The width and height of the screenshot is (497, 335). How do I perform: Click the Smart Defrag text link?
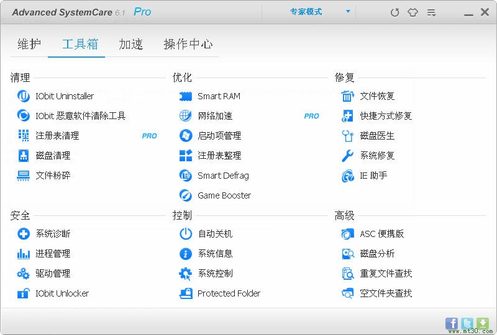223,176
